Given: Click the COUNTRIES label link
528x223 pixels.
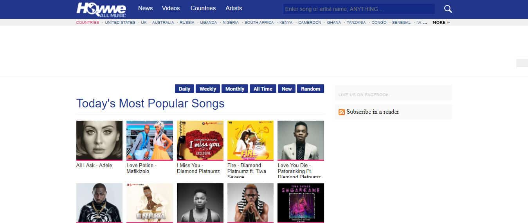Looking at the screenshot, I should click(88, 22).
